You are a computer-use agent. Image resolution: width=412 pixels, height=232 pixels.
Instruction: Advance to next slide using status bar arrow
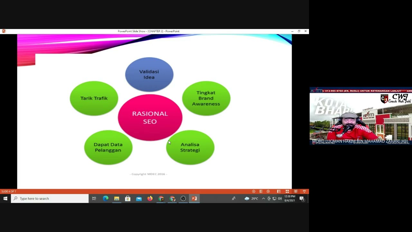(268, 191)
